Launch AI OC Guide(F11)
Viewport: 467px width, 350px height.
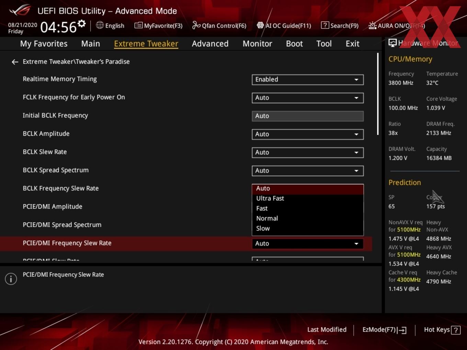pos(284,25)
